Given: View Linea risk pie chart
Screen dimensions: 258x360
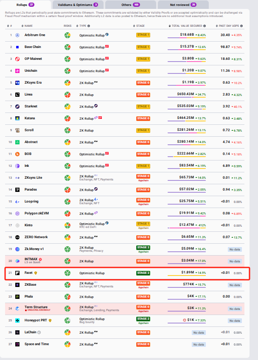Looking at the screenshot, I should point(67,95).
